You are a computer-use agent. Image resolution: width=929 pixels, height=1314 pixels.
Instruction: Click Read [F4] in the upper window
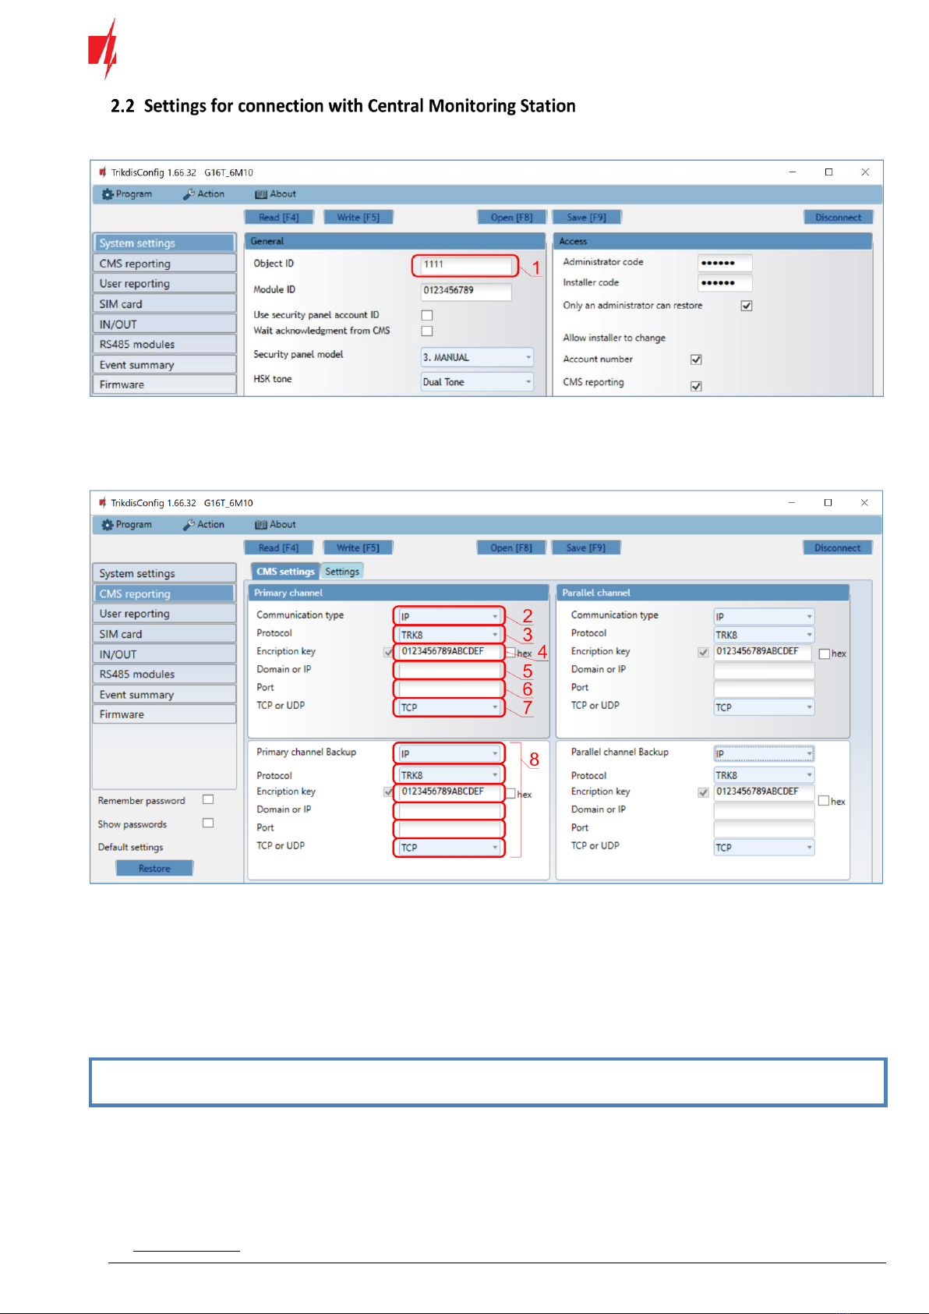(x=279, y=218)
